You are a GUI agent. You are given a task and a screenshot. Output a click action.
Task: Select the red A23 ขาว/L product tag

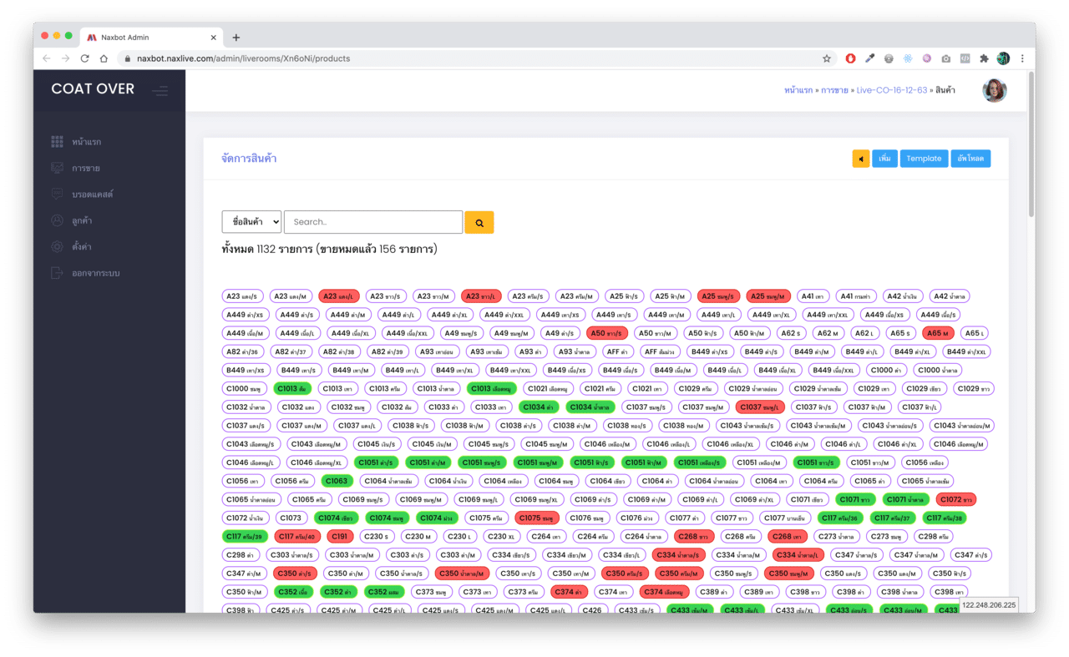pos(481,296)
